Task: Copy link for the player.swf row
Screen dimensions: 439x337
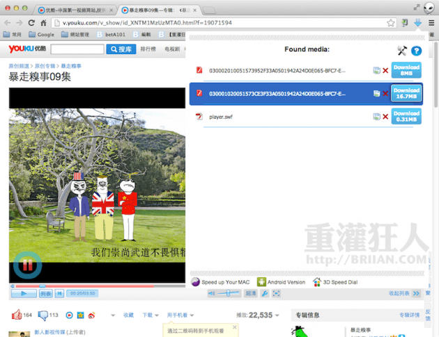Action: 376,117
